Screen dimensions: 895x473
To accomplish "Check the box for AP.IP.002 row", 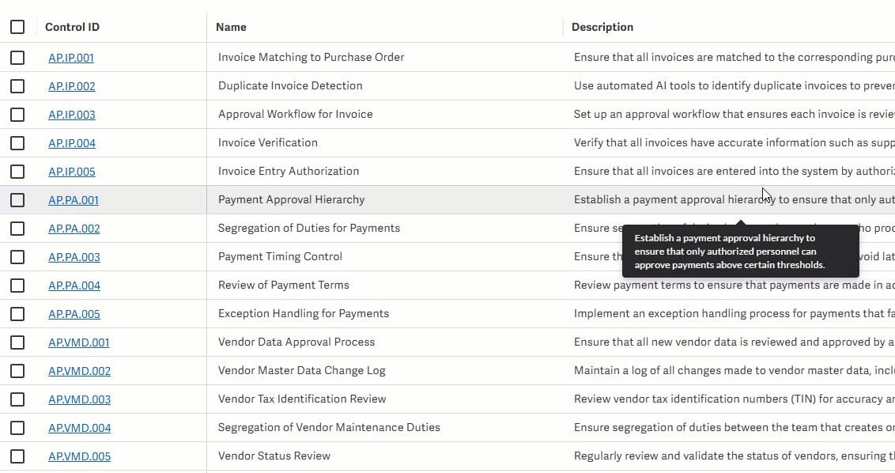I will [x=17, y=86].
